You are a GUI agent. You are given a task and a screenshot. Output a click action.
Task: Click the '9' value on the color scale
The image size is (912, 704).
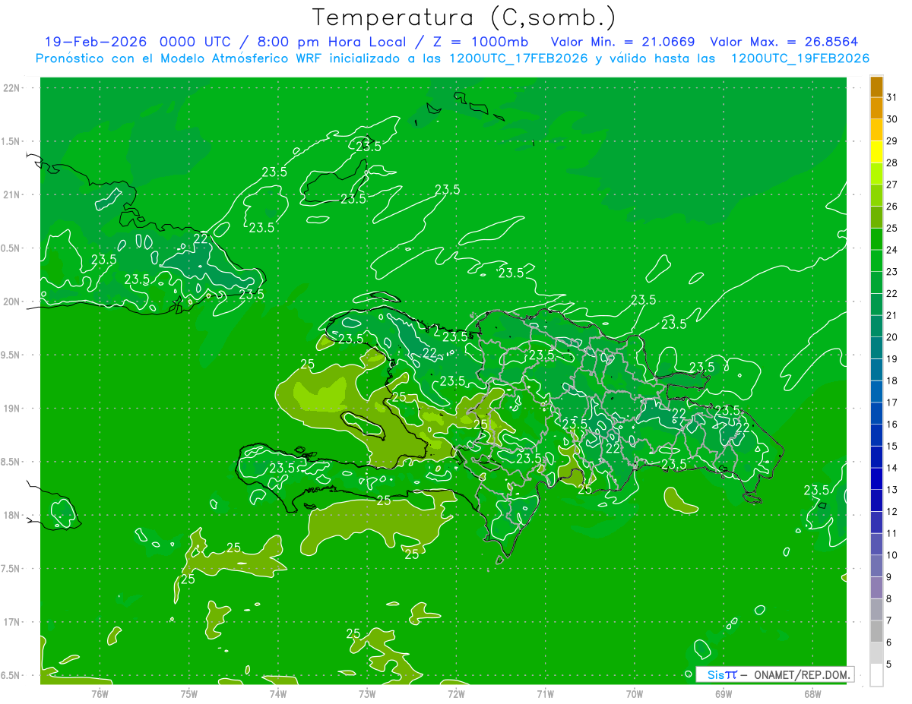[889, 577]
